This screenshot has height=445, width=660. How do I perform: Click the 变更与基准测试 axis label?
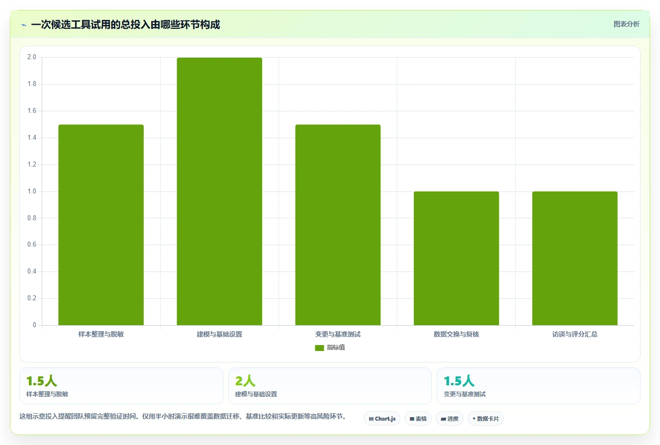338,335
